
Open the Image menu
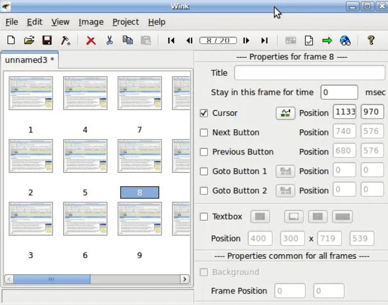pyautogui.click(x=91, y=22)
